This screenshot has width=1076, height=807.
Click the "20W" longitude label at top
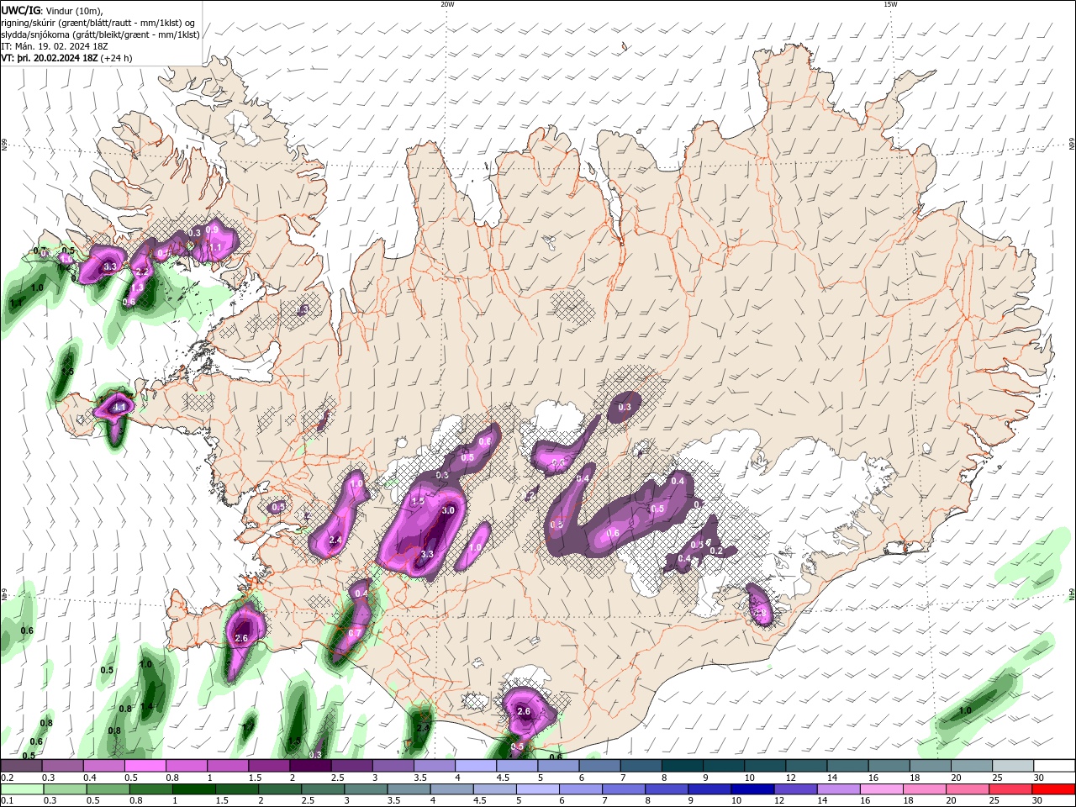pyautogui.click(x=447, y=4)
